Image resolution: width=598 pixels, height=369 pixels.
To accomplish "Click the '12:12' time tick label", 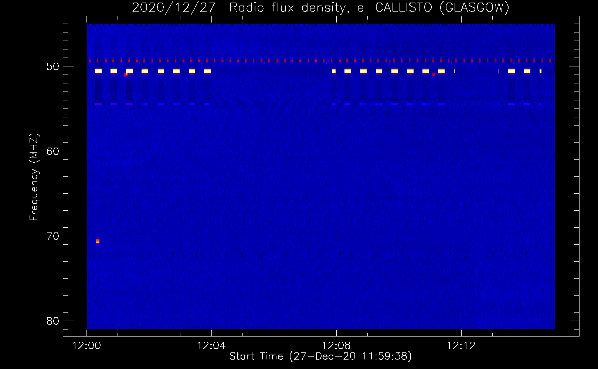I will click(x=461, y=346).
